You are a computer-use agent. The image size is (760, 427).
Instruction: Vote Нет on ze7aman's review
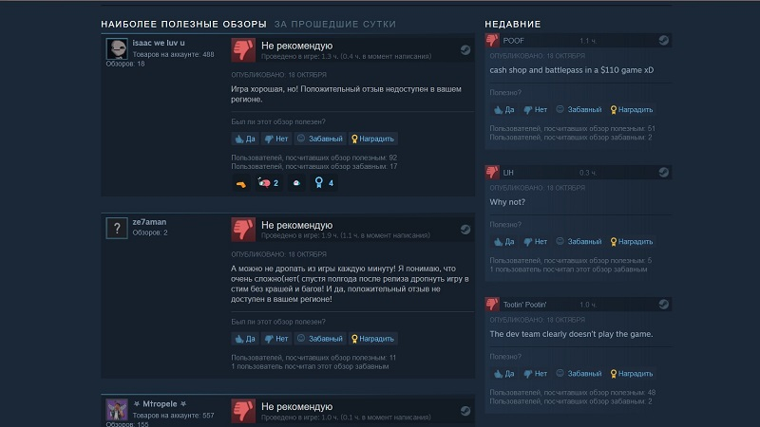click(x=276, y=339)
